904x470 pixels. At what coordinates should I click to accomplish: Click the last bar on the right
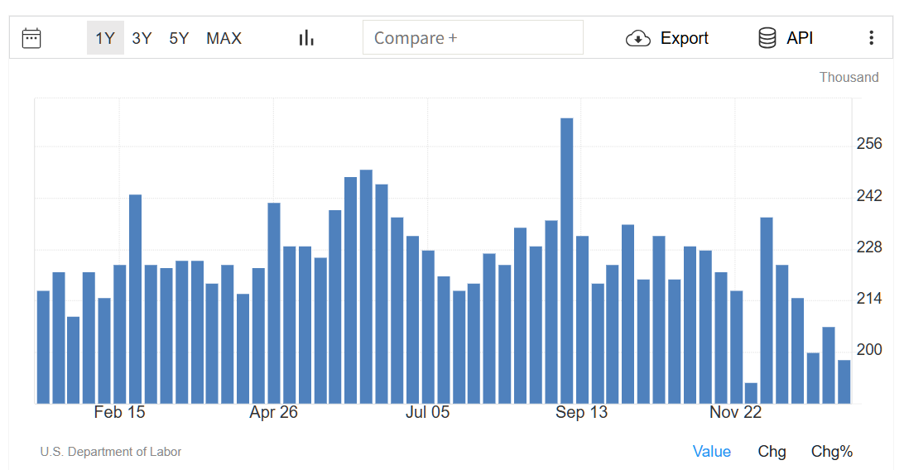click(x=844, y=381)
